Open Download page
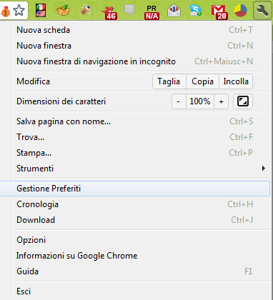Screen dimensions: 273x300 click(x=141, y=220)
